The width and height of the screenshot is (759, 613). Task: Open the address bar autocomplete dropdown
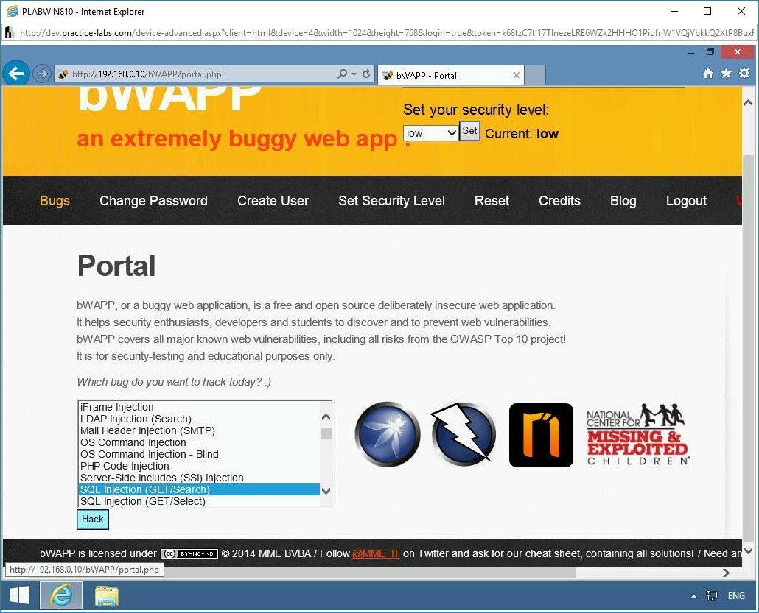tap(353, 74)
